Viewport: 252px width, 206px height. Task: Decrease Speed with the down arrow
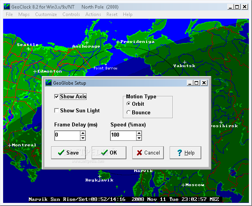139,138
